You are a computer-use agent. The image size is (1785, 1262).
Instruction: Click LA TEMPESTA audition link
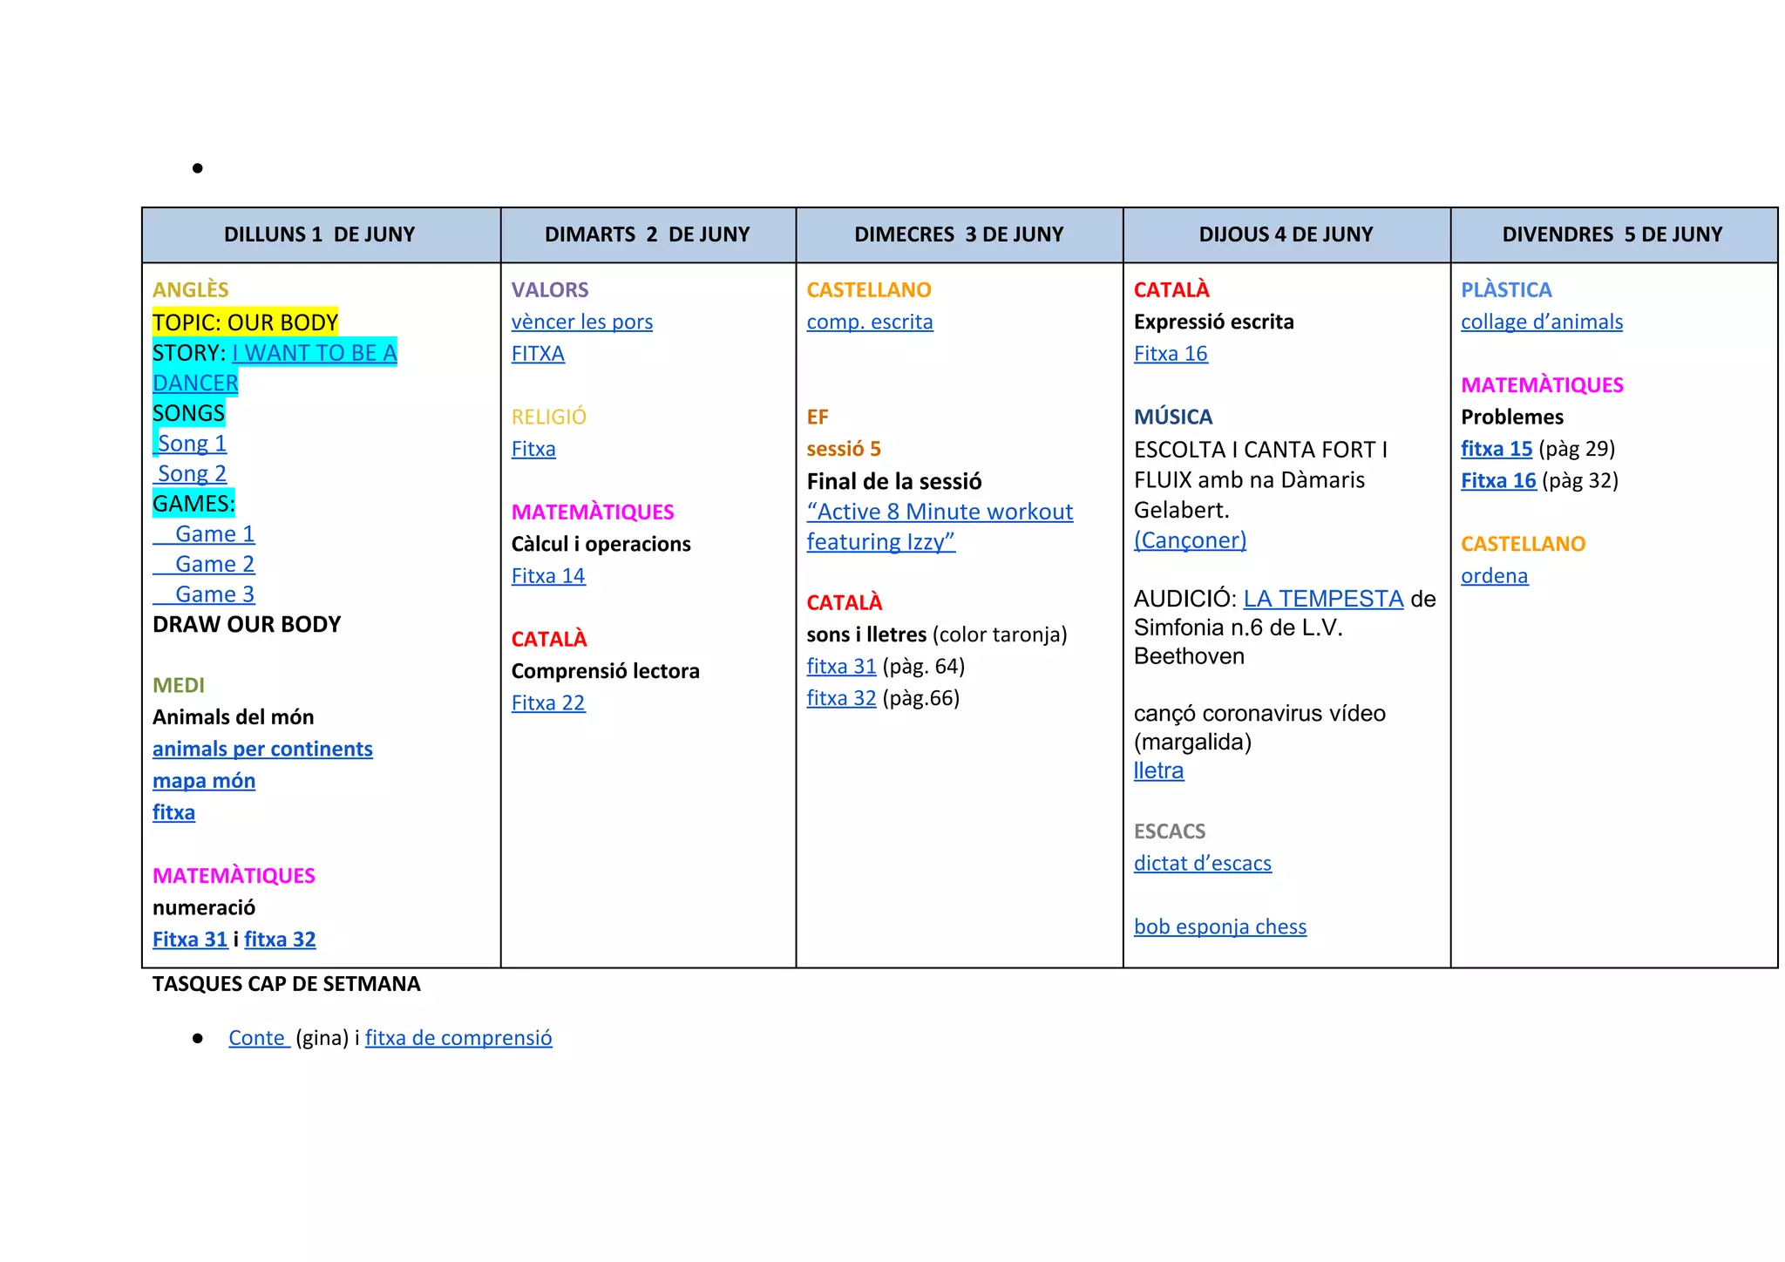tap(1322, 599)
